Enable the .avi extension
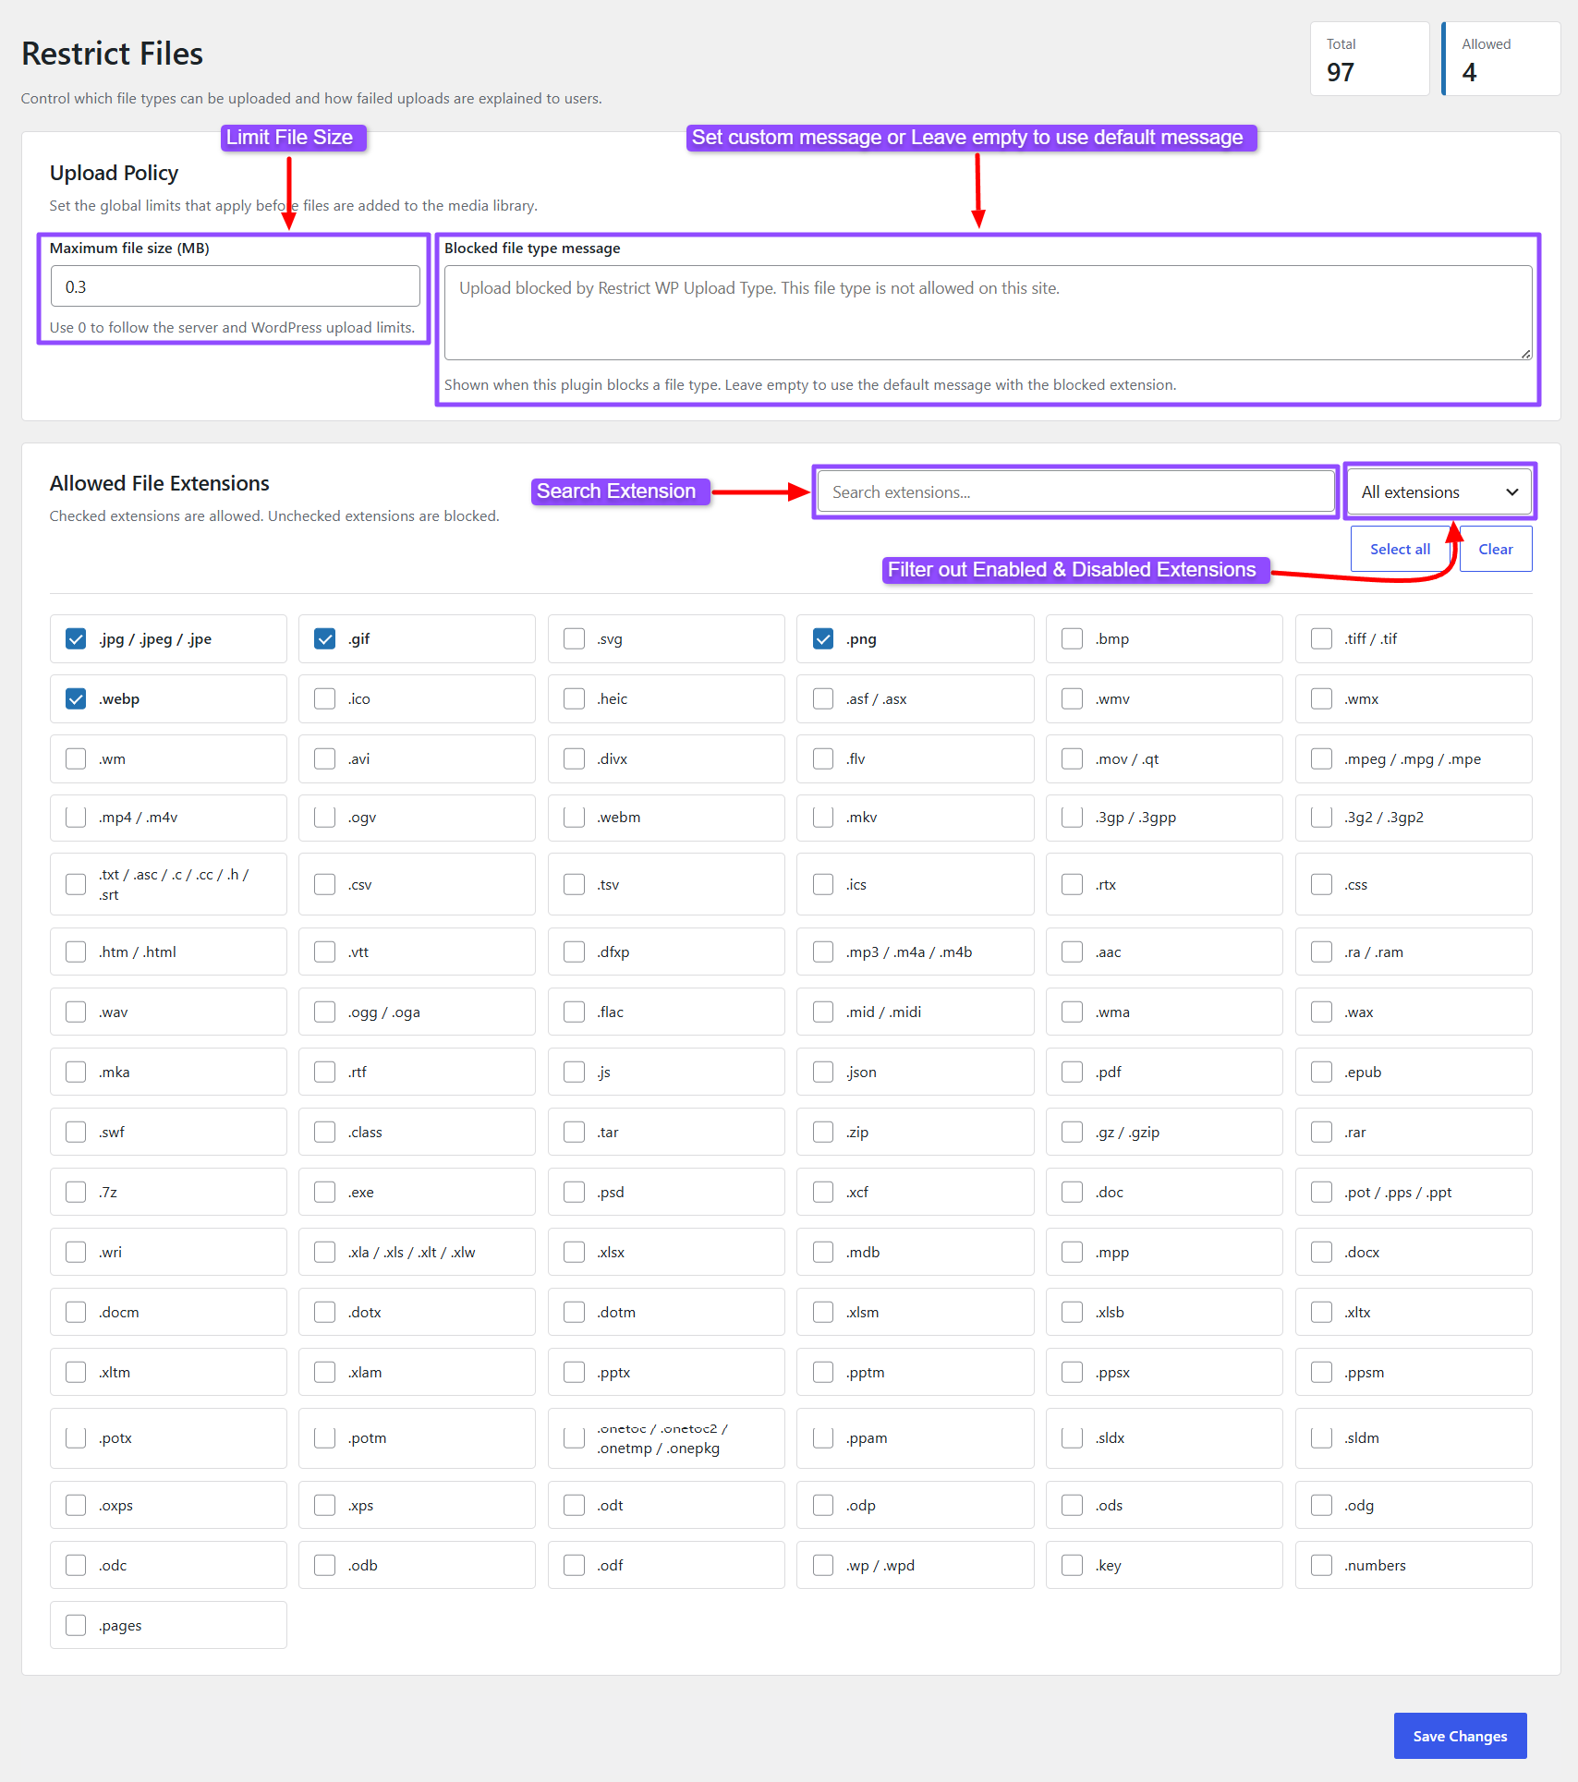This screenshot has width=1578, height=1782. [x=324, y=759]
